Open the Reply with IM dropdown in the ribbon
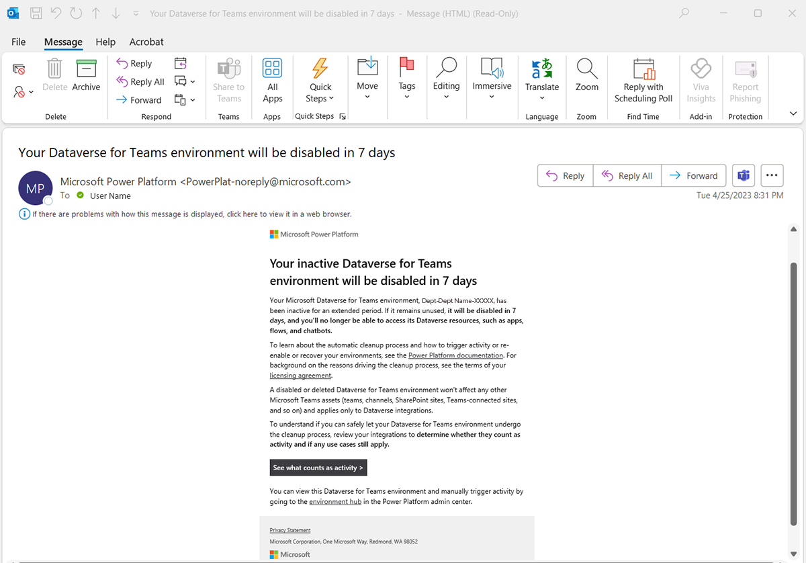The height and width of the screenshot is (563, 806). pos(185,81)
